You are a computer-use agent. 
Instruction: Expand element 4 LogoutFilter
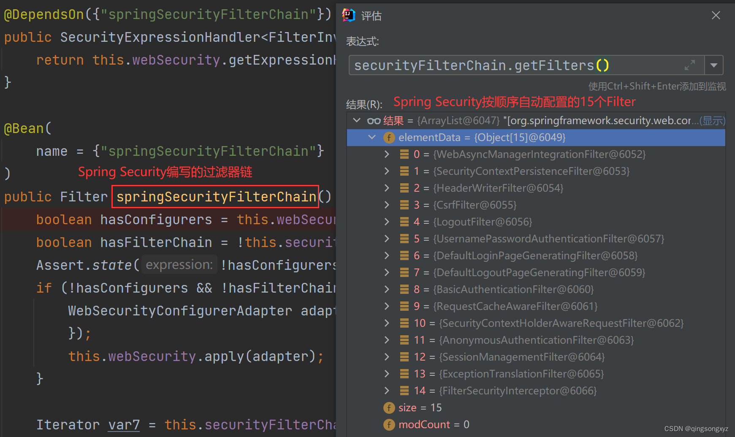(x=387, y=222)
